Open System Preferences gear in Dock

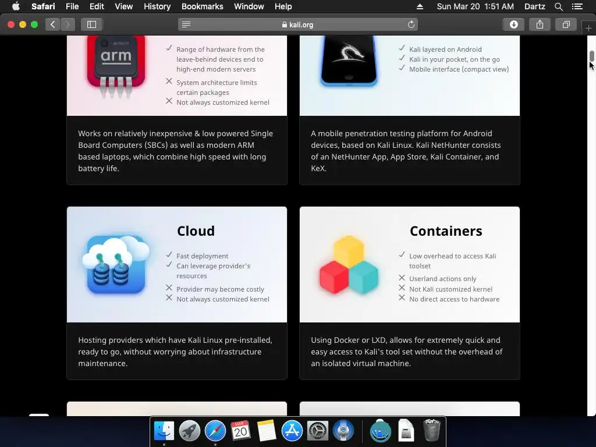point(318,431)
